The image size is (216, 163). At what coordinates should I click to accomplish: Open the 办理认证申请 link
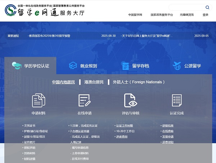point(81,131)
